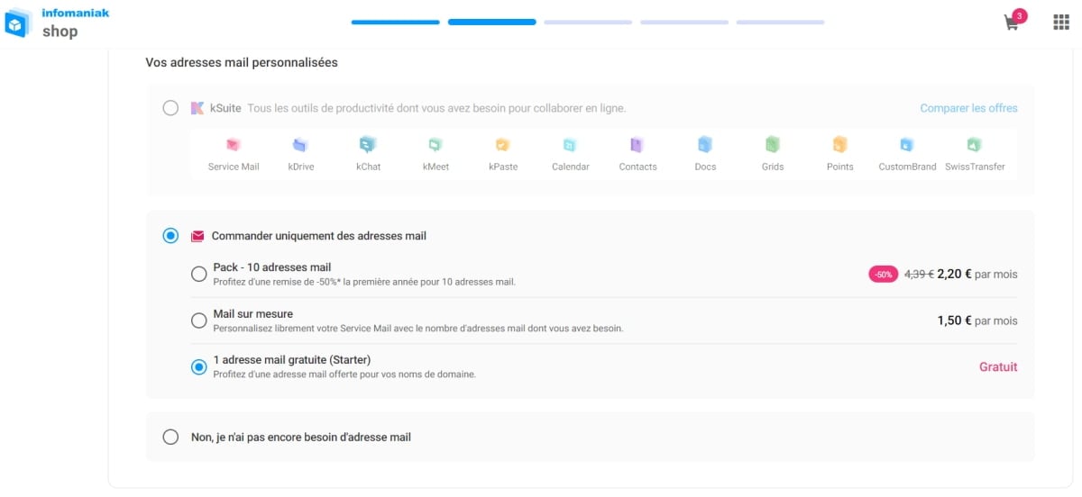Click the 'Service Mail' label text
The image size is (1082, 497).
coord(234,167)
